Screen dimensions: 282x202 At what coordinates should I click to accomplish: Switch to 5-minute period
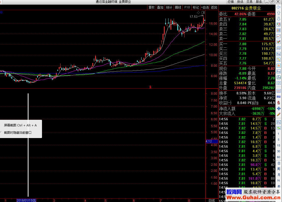tap(279, 140)
